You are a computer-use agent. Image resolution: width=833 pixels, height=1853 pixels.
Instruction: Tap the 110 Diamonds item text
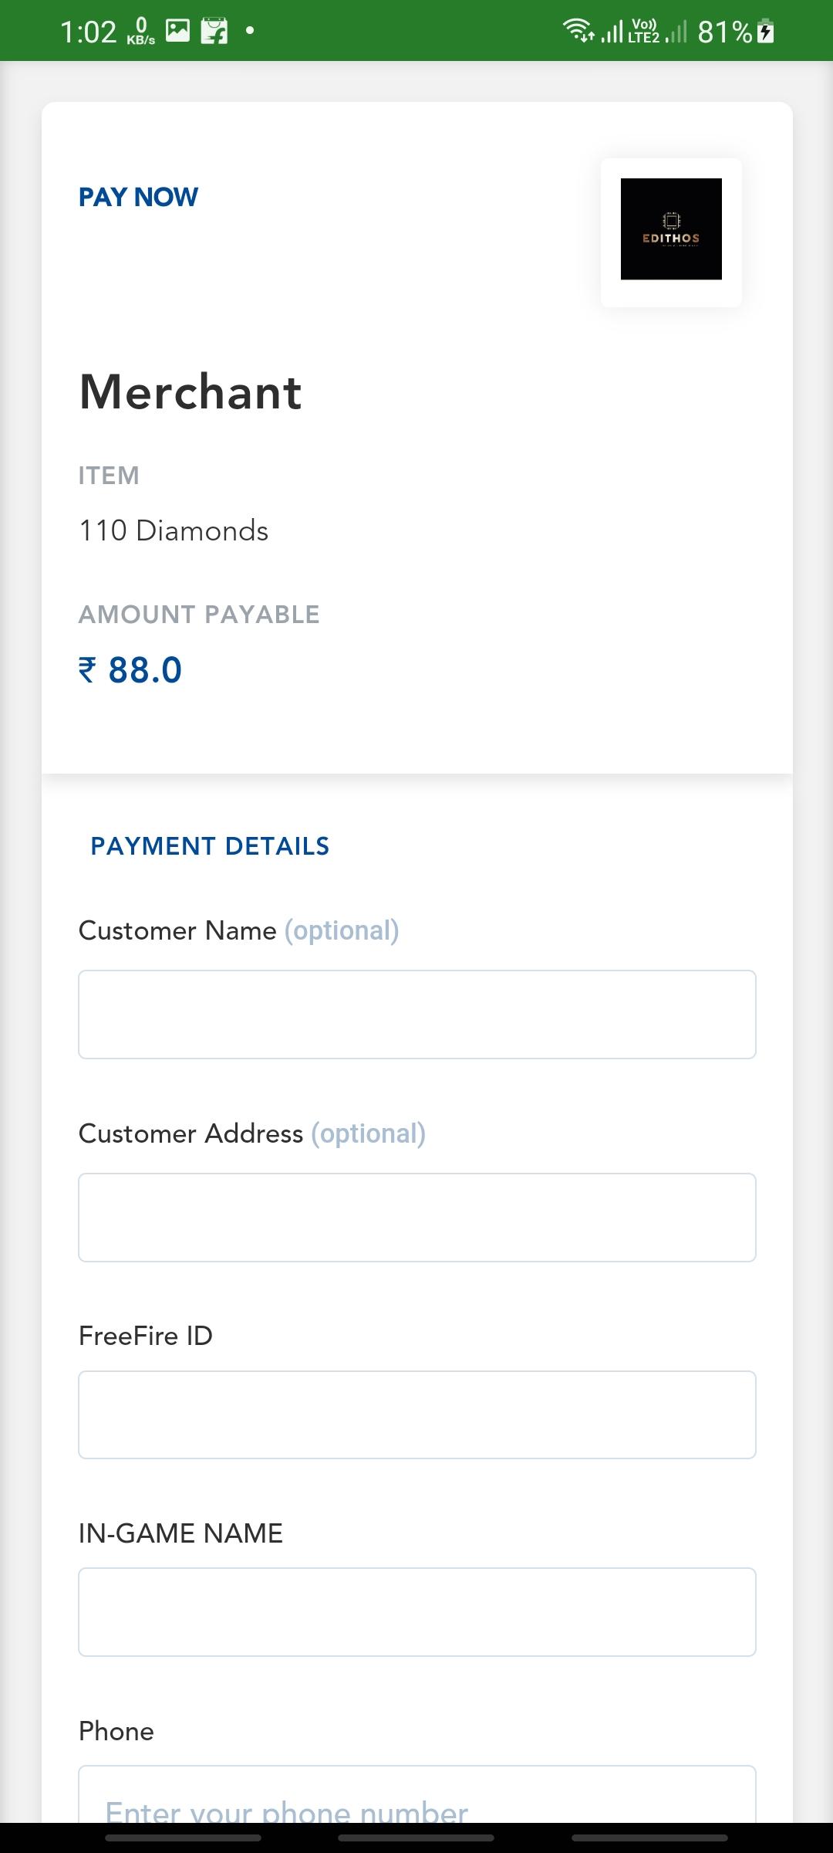click(174, 530)
